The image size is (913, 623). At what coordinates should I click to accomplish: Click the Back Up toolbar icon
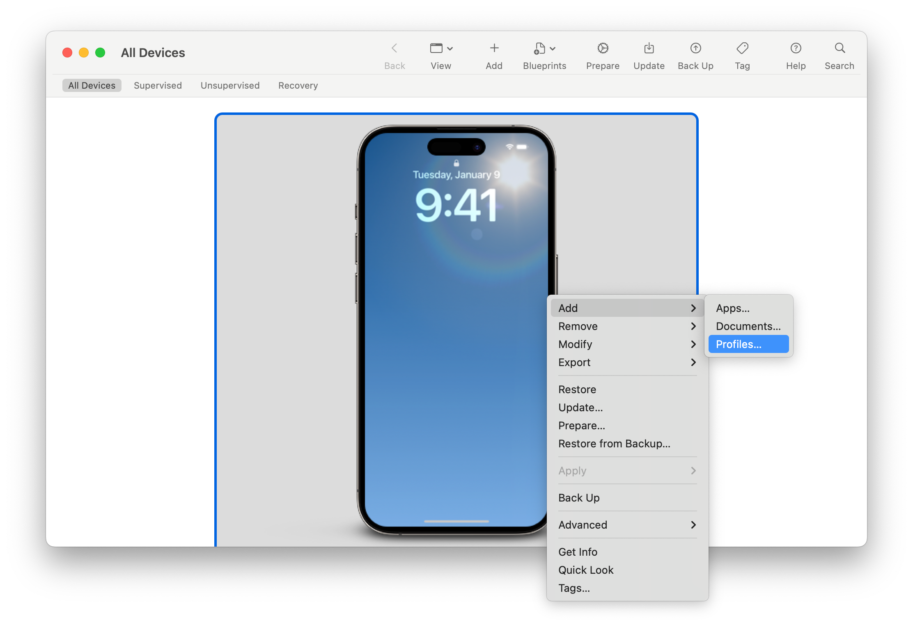(695, 48)
